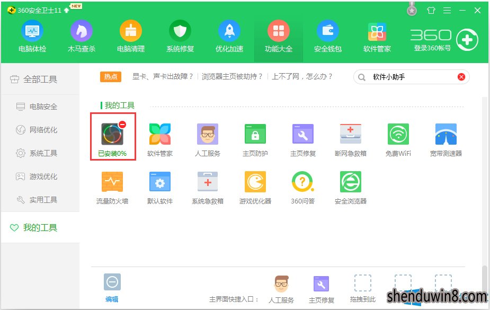Viewport: 490px width, 310px height.
Task: Open 宽带测速器 tool
Action: pos(446,140)
